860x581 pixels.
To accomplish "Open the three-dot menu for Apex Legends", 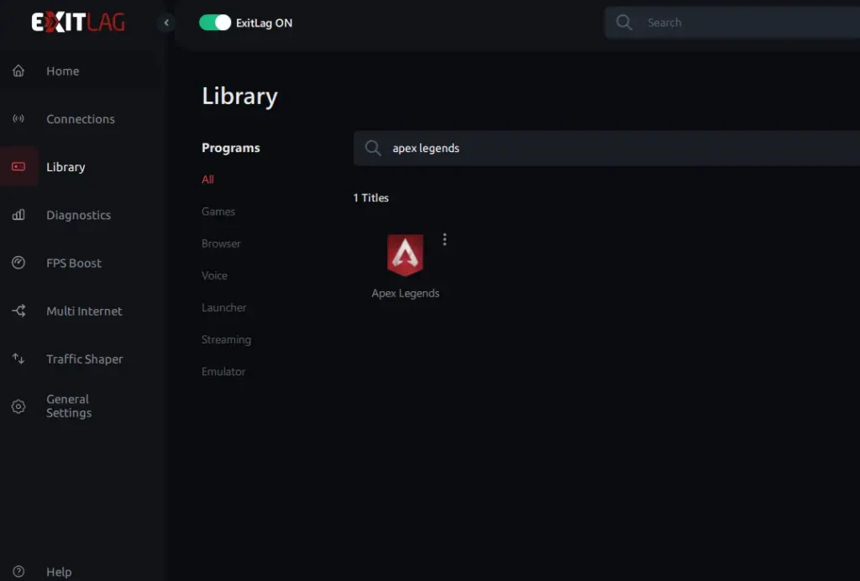I will (445, 239).
